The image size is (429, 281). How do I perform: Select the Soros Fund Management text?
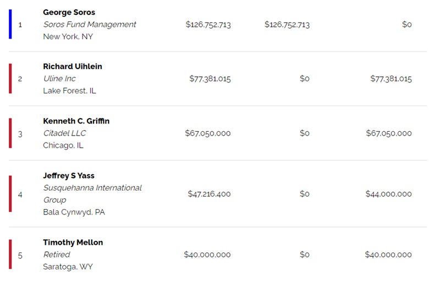[90, 25]
